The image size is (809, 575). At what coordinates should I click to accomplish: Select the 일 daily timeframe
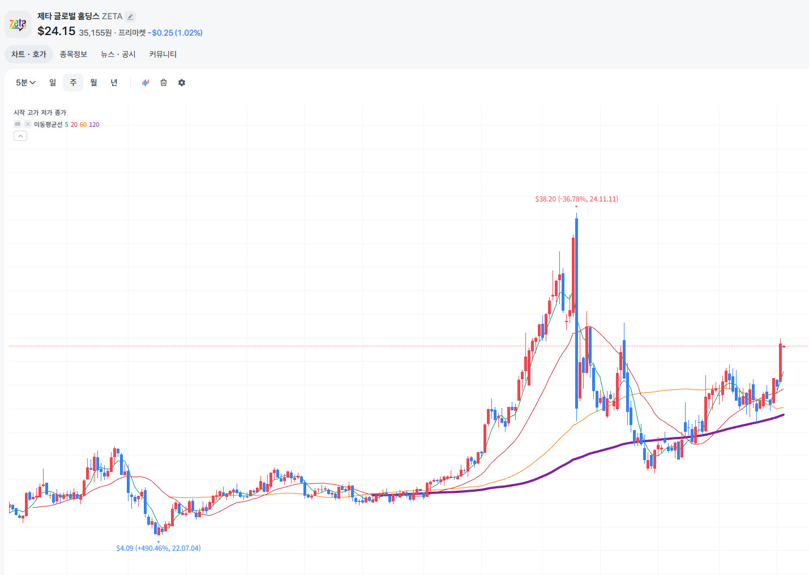53,83
